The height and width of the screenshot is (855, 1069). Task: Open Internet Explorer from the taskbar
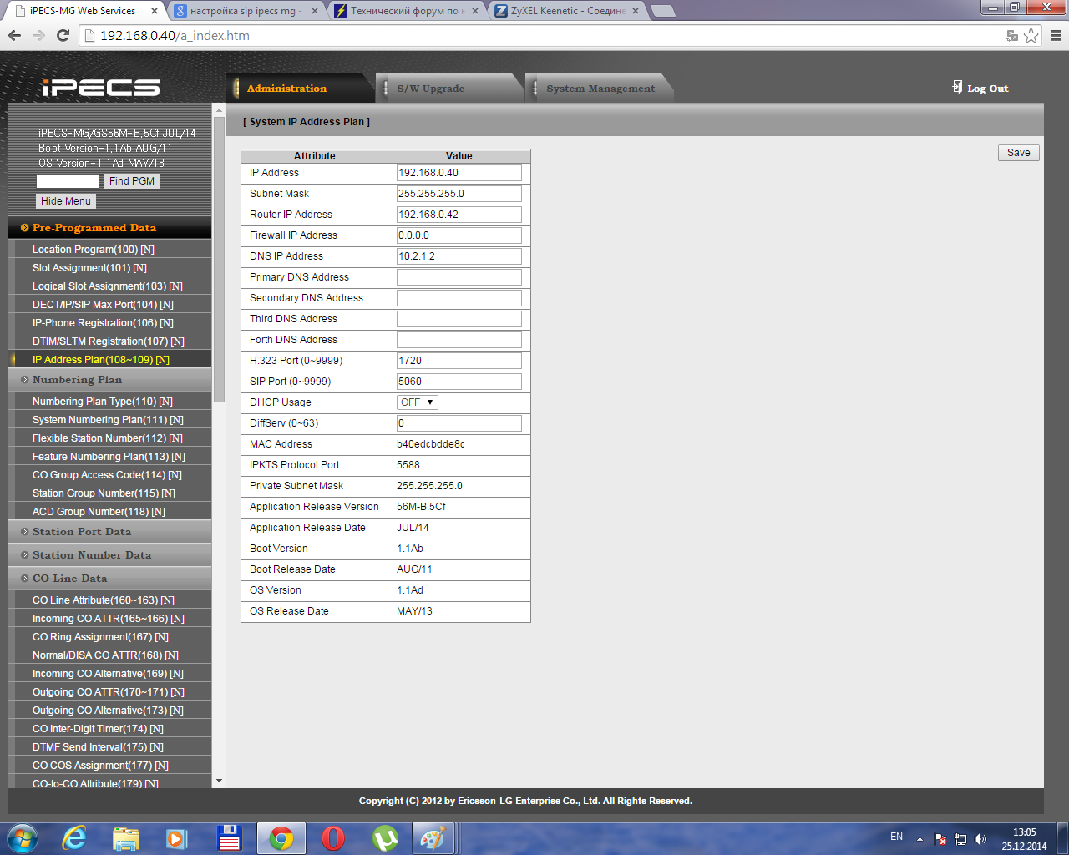[74, 837]
